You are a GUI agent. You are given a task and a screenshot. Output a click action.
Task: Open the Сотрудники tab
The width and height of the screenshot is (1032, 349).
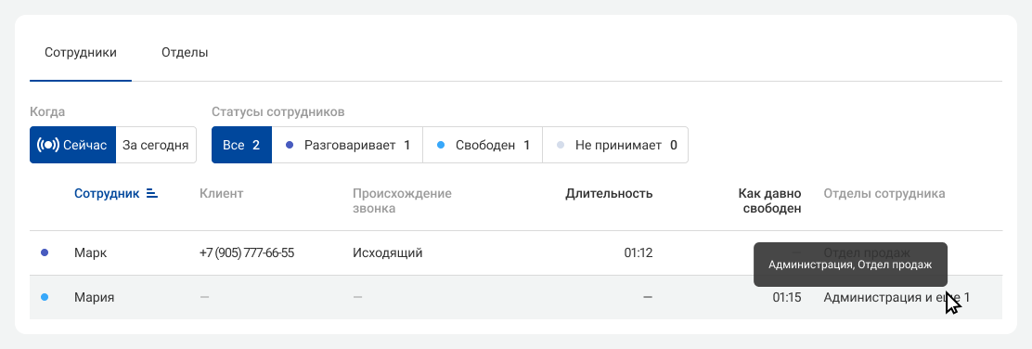[x=81, y=53]
